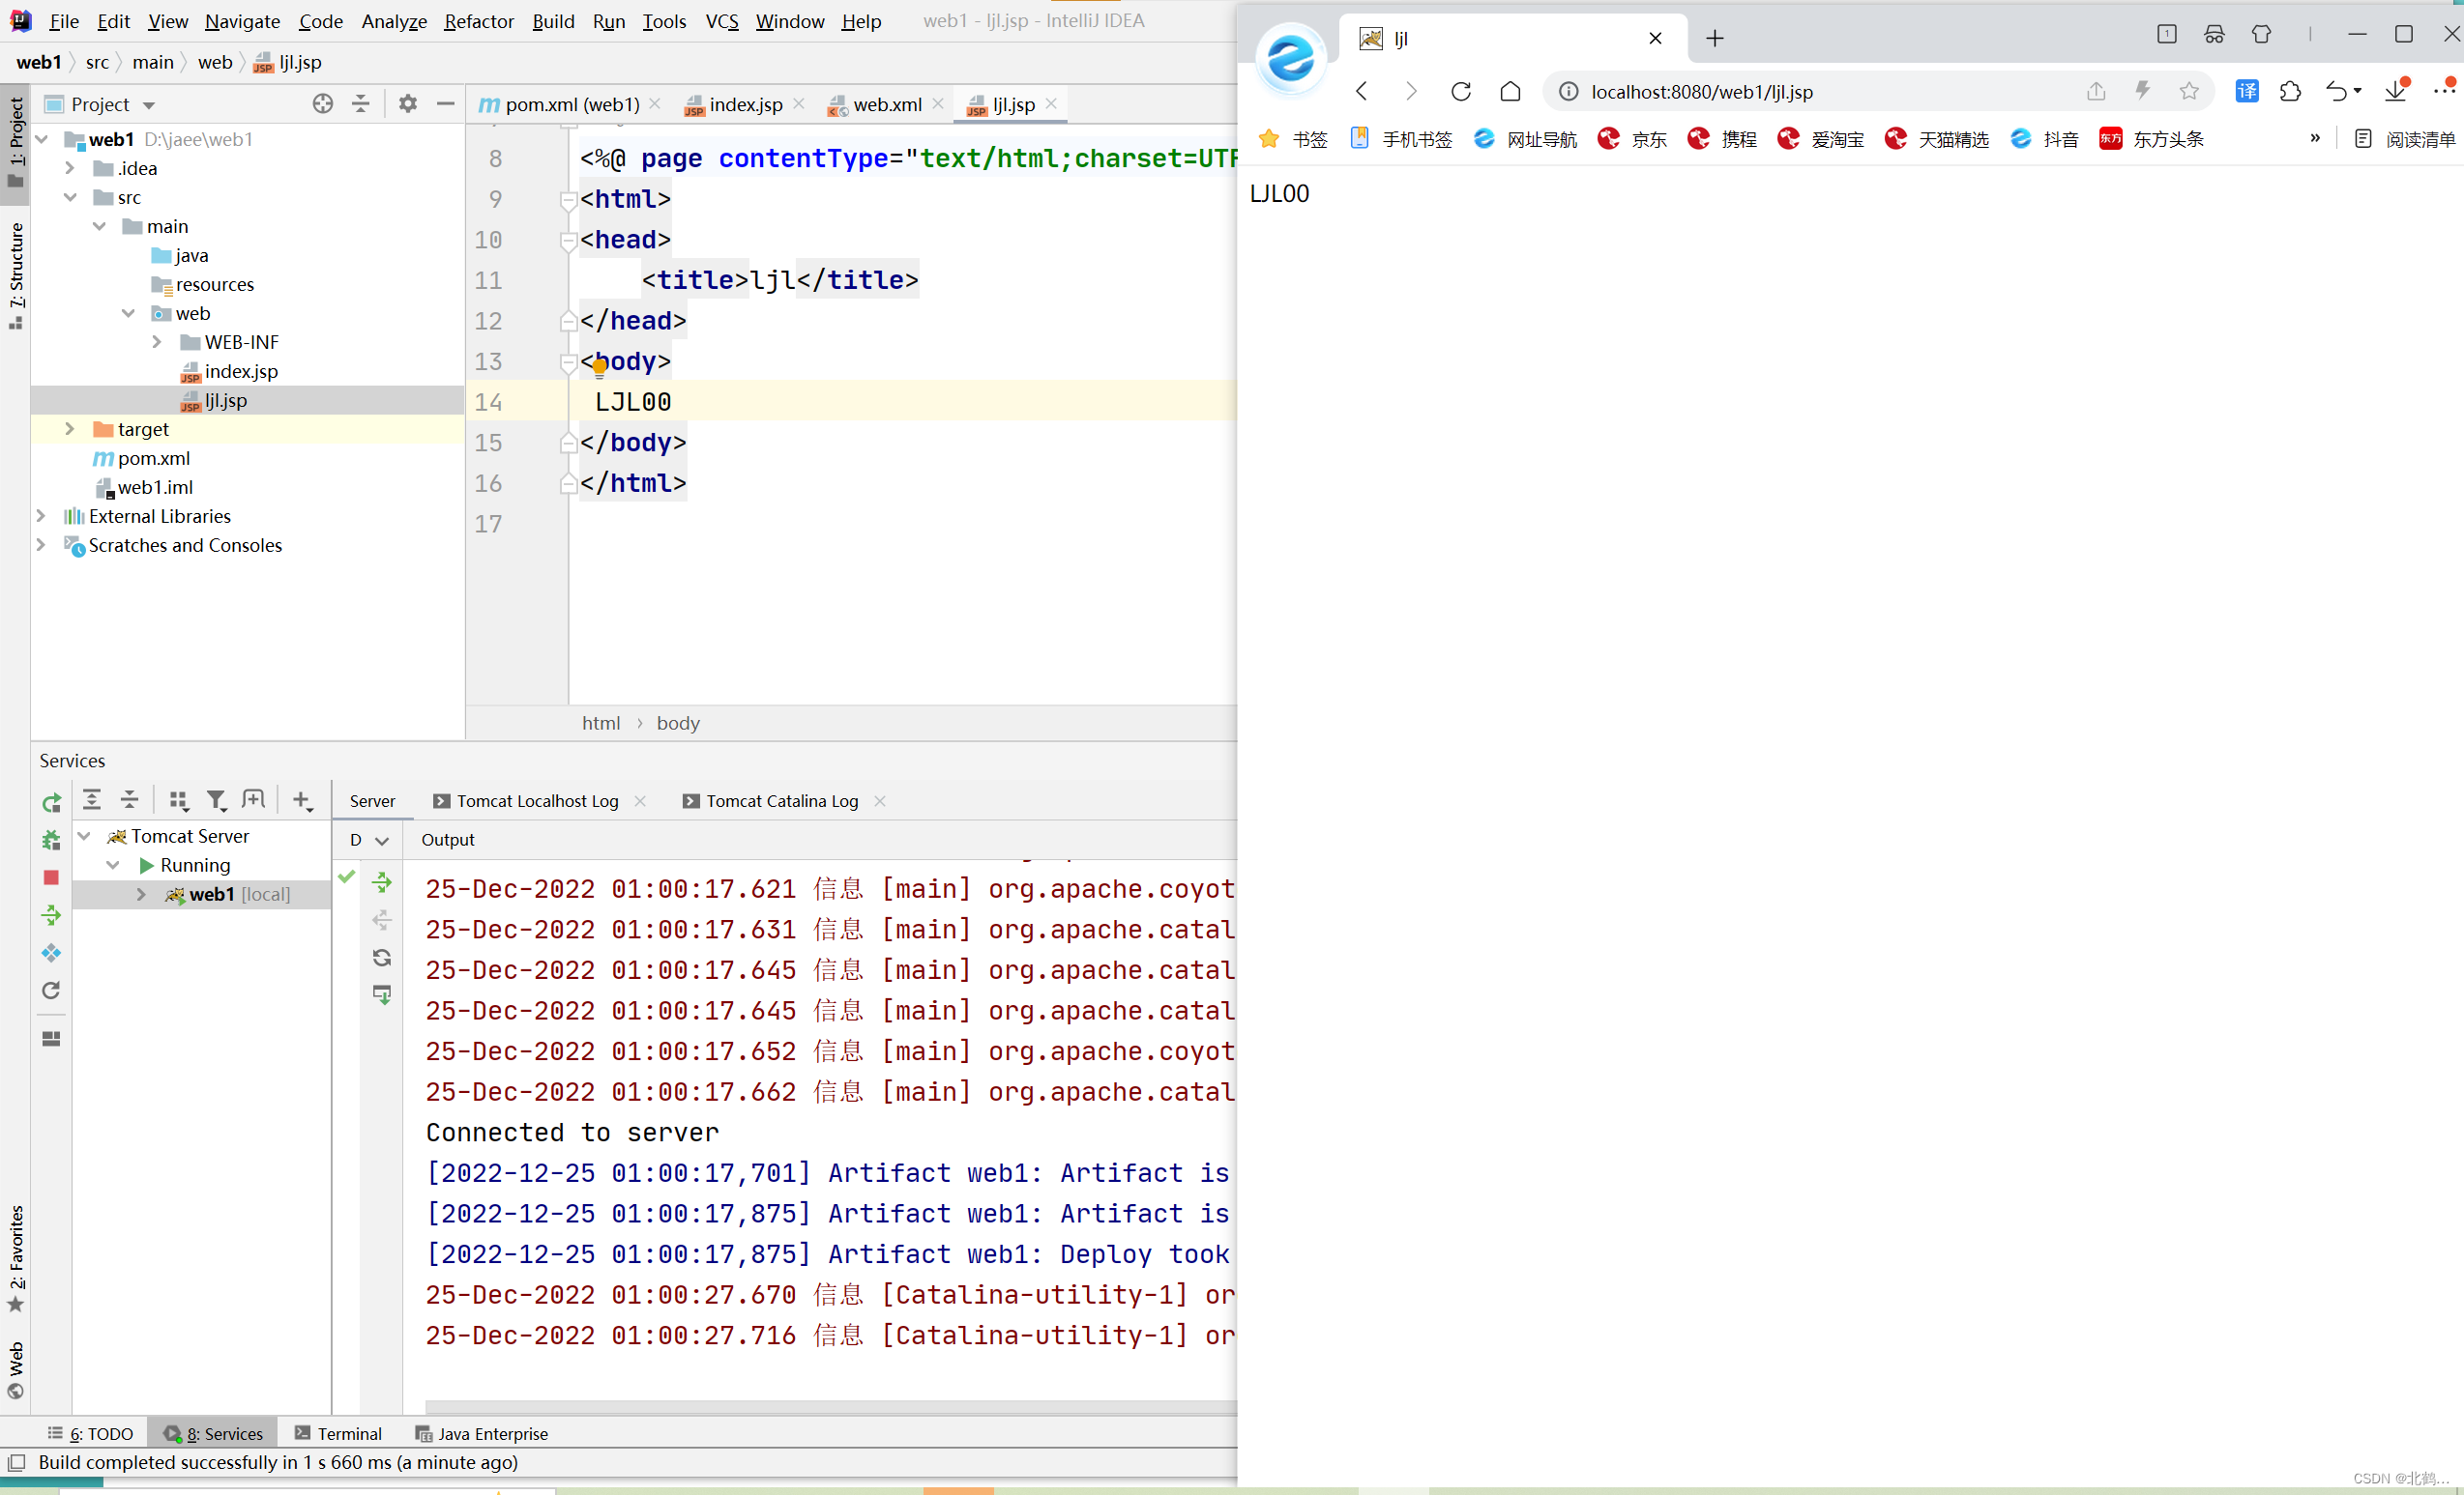The height and width of the screenshot is (1495, 2464).
Task: Toggle the bookmark star in address bar
Action: (2189, 91)
